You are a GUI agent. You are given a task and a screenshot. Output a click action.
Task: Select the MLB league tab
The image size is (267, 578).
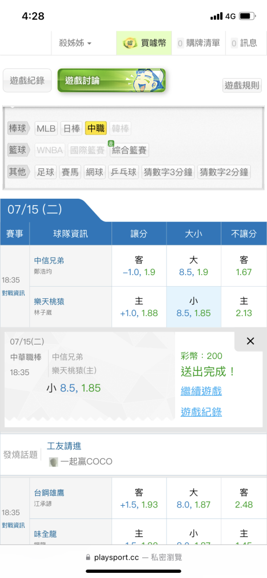46,129
